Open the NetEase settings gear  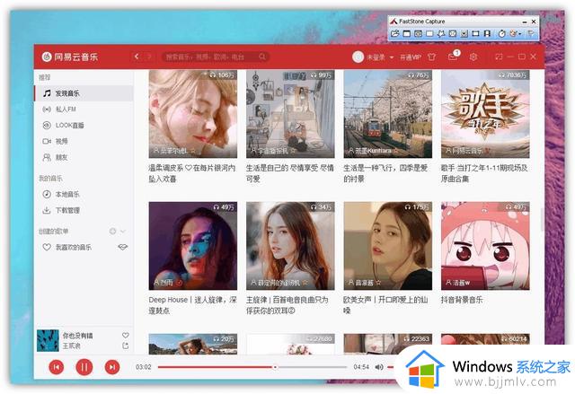pyautogui.click(x=473, y=57)
